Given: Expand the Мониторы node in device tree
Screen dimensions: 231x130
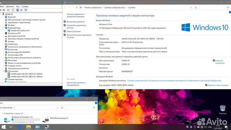Looking at the screenshot, I should [3, 60].
